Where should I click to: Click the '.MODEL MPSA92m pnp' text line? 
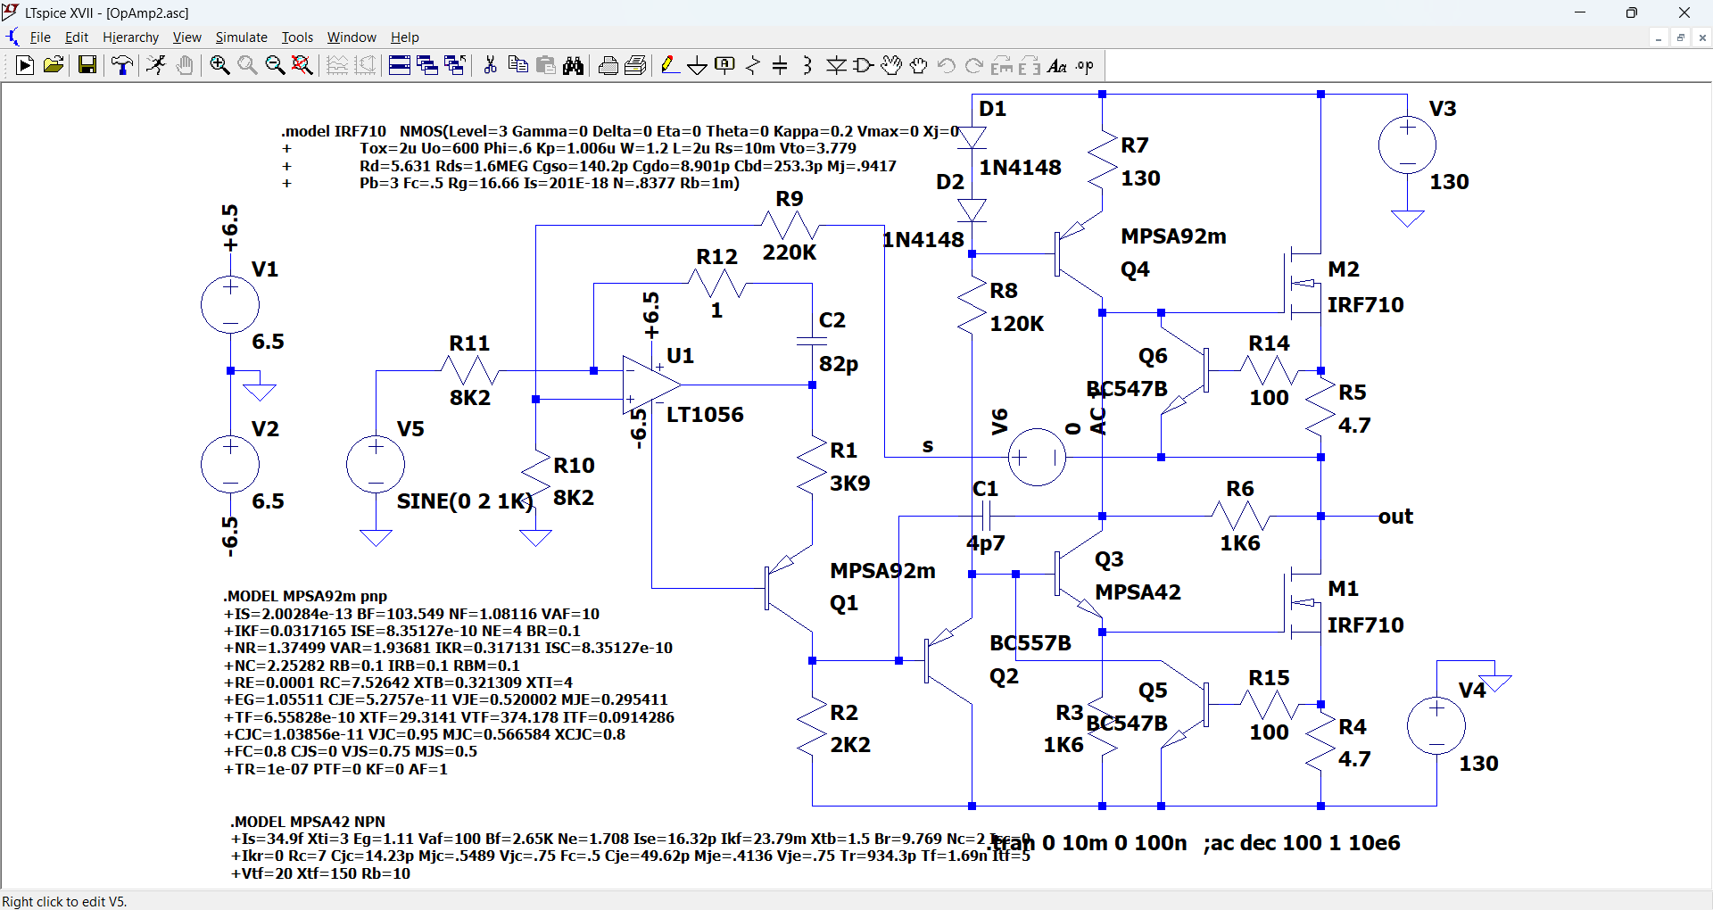305,596
